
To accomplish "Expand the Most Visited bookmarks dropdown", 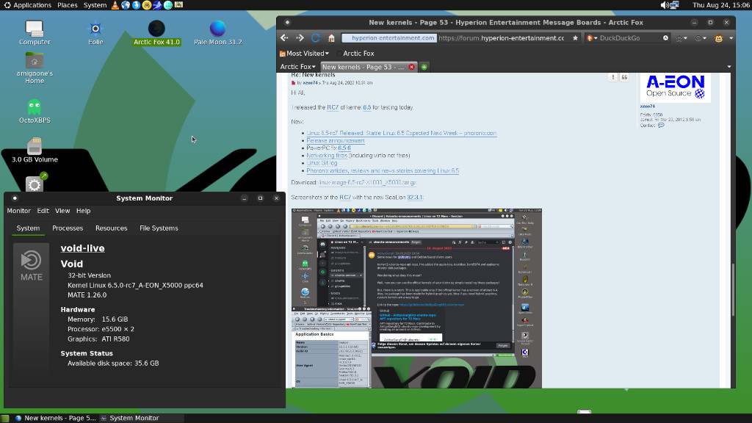I will coord(304,53).
